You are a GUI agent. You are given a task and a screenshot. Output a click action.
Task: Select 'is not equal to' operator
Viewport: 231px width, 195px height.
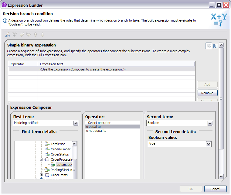point(113,131)
